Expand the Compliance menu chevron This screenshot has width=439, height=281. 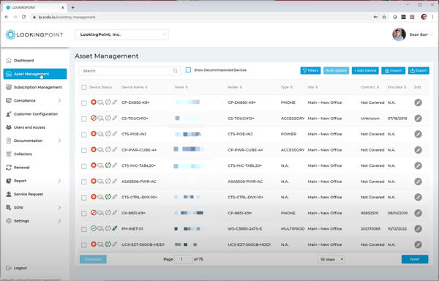tap(59, 100)
